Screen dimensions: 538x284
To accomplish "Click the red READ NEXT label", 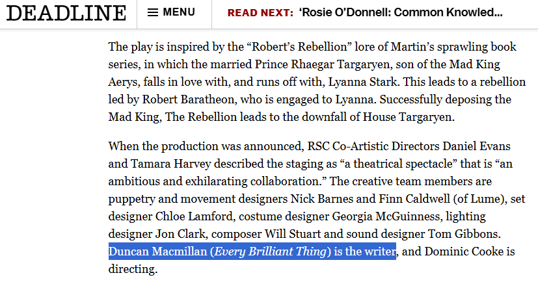I will pos(260,13).
